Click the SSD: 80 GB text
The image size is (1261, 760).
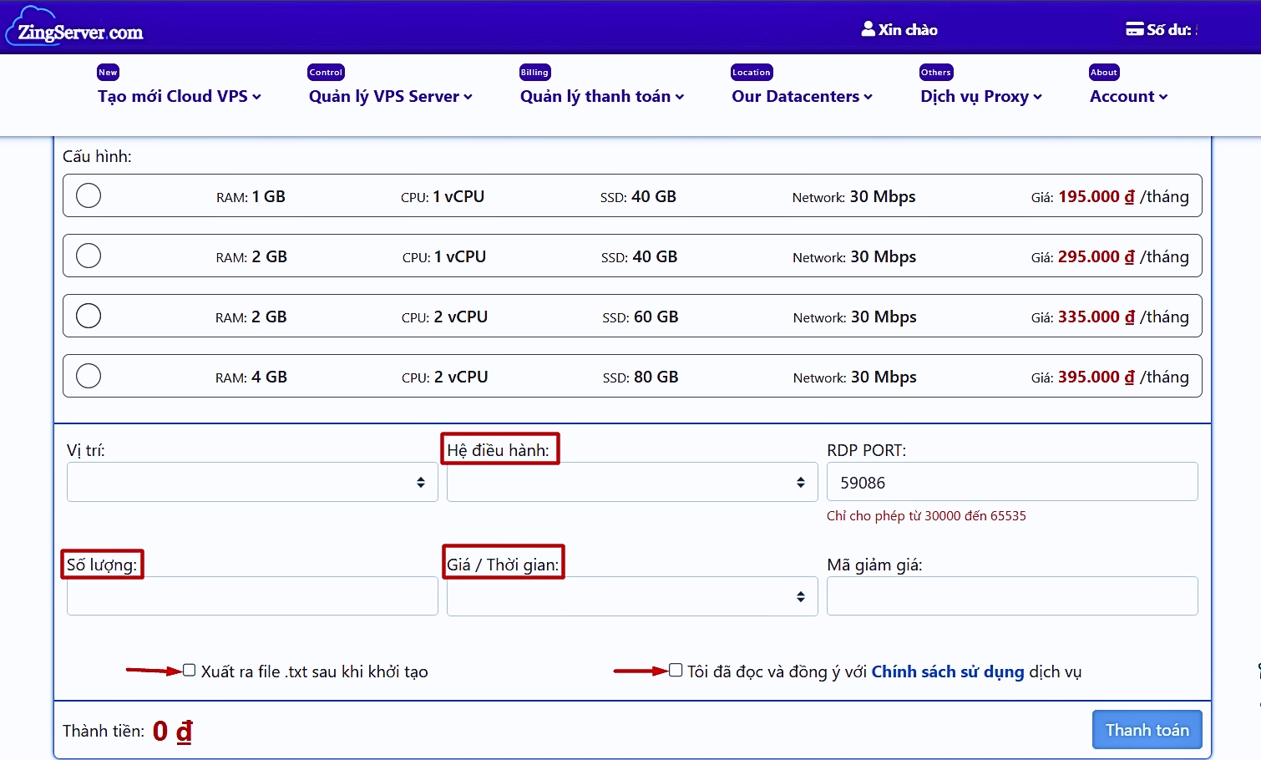(x=641, y=377)
